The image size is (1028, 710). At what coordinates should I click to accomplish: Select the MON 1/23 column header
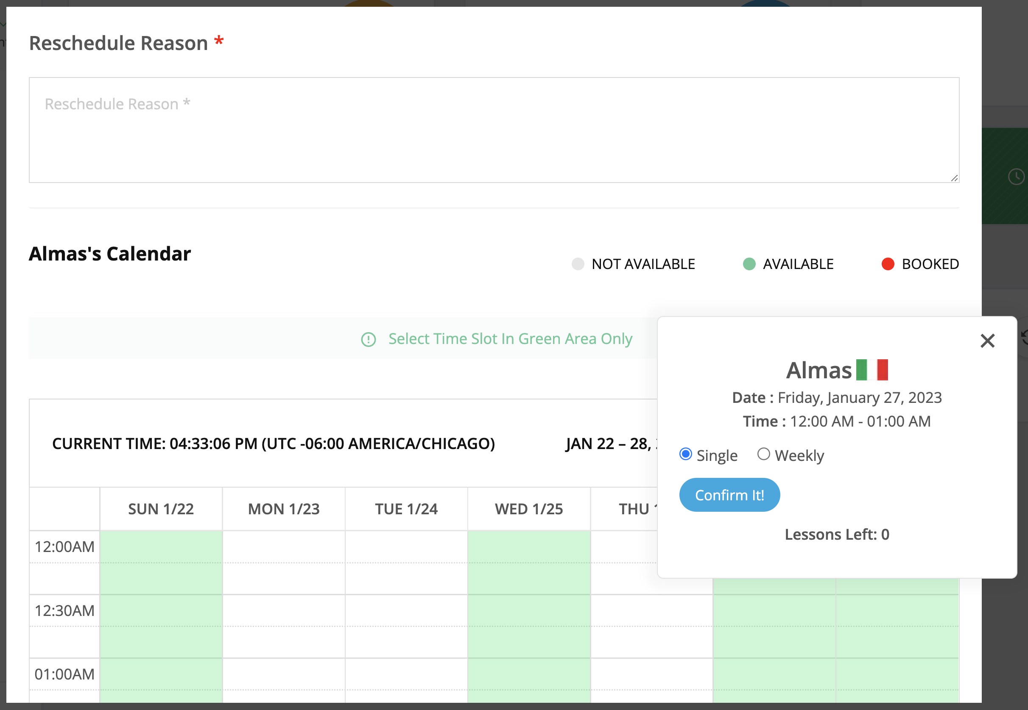coord(284,509)
